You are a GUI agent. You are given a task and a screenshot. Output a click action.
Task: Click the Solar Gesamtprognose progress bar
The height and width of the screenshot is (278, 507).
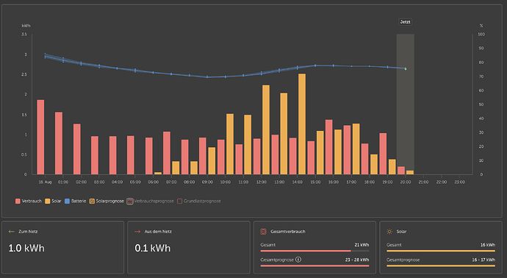click(x=441, y=265)
